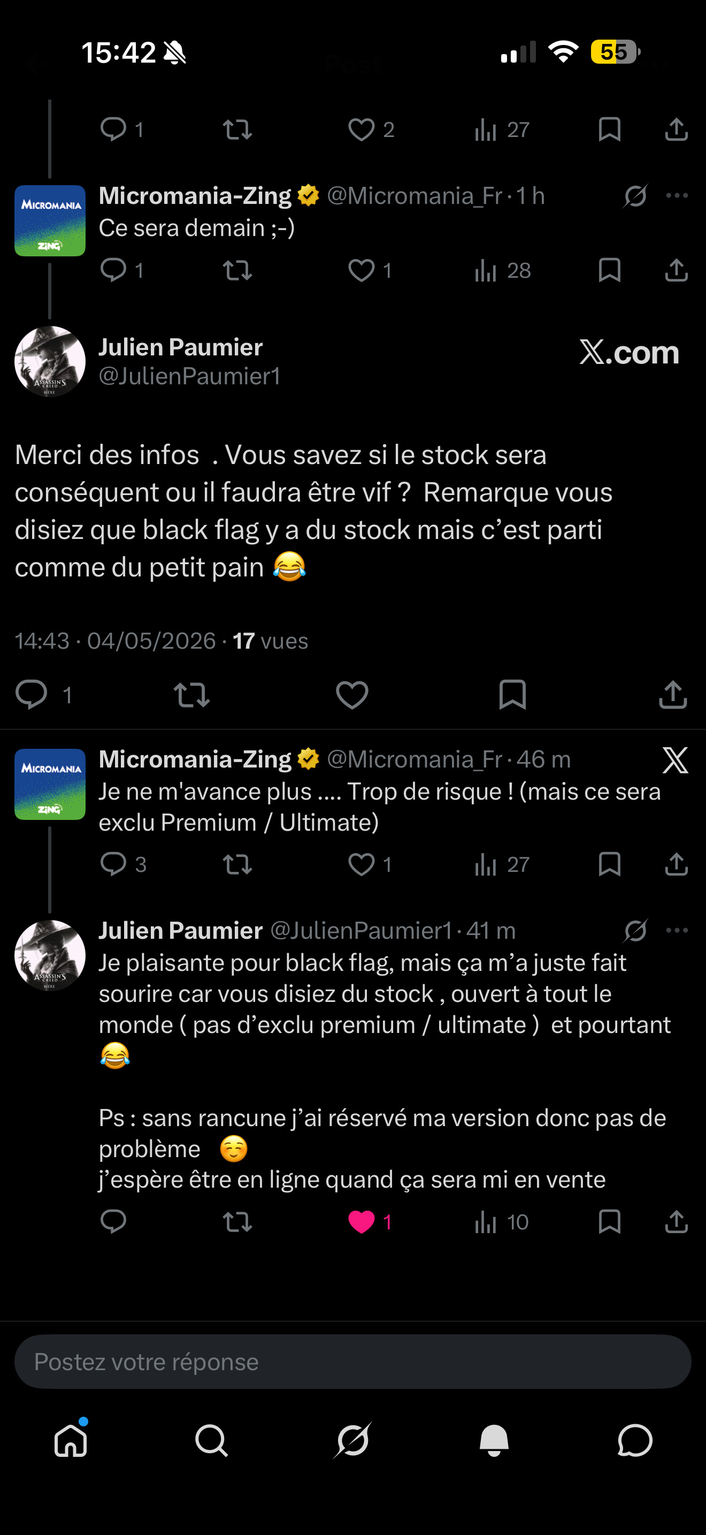
Task: Click the X logo on Micromania's 46 m reply
Action: 675,760
